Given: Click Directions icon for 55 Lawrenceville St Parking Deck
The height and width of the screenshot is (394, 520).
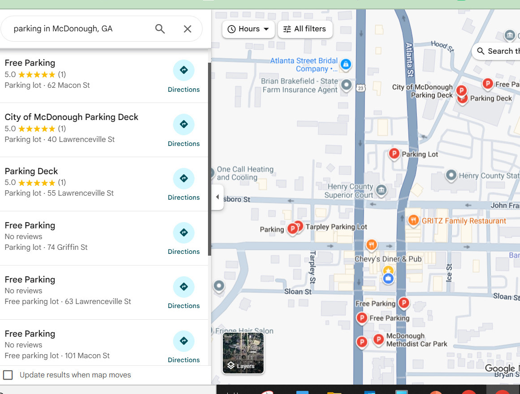Looking at the screenshot, I should point(183,179).
